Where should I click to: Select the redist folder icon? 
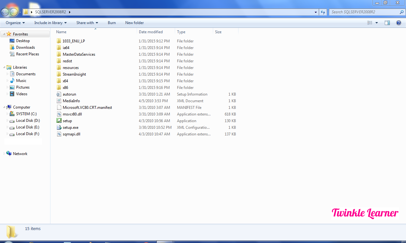tap(59, 61)
